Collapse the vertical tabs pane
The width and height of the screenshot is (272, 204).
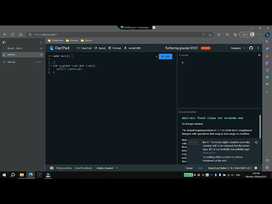point(41,42)
